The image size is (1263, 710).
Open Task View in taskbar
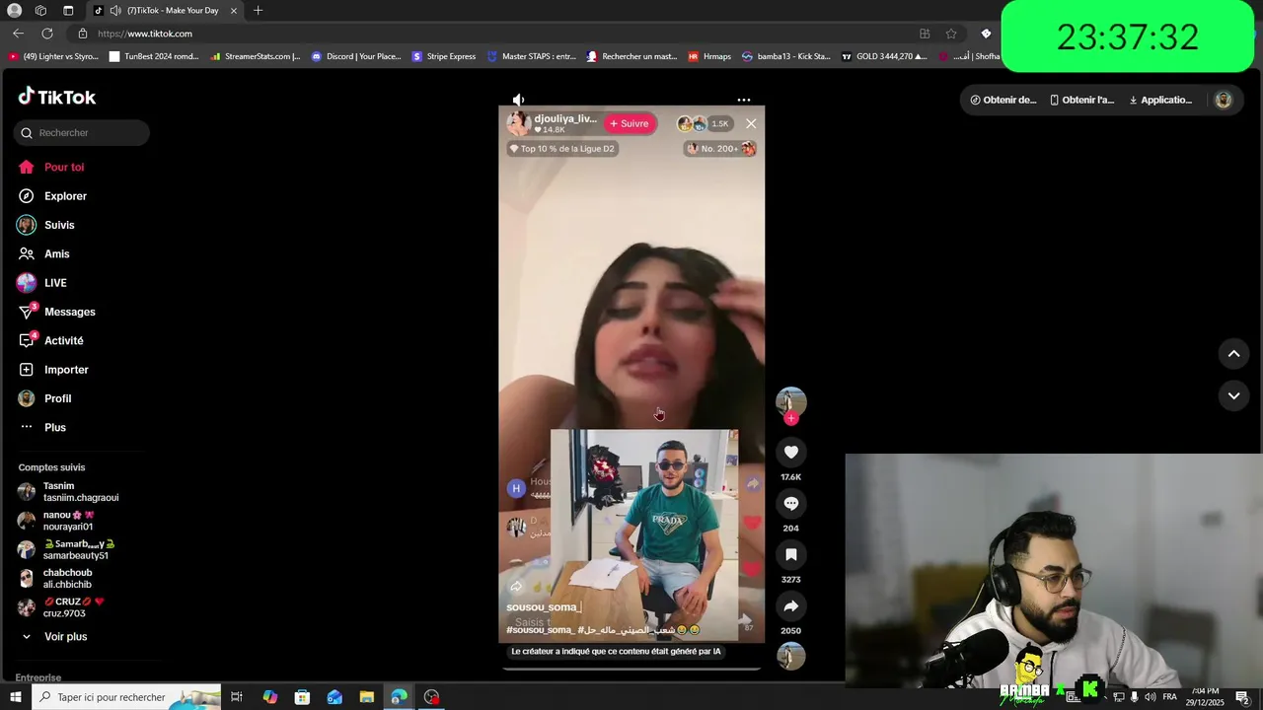[x=237, y=697]
